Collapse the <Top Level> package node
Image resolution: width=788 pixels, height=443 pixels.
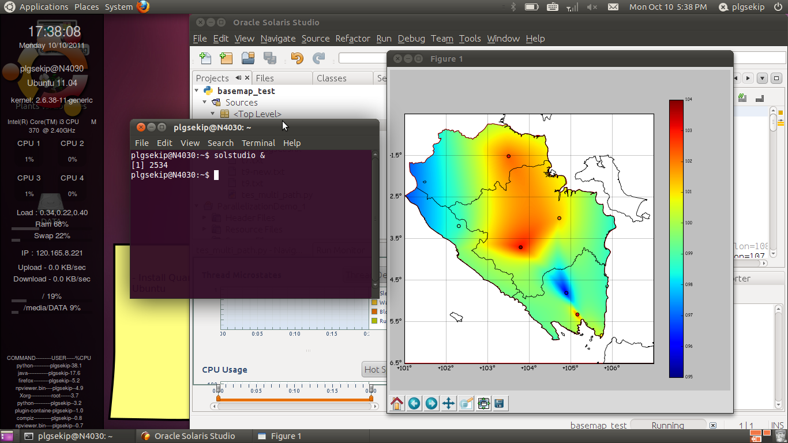click(213, 114)
